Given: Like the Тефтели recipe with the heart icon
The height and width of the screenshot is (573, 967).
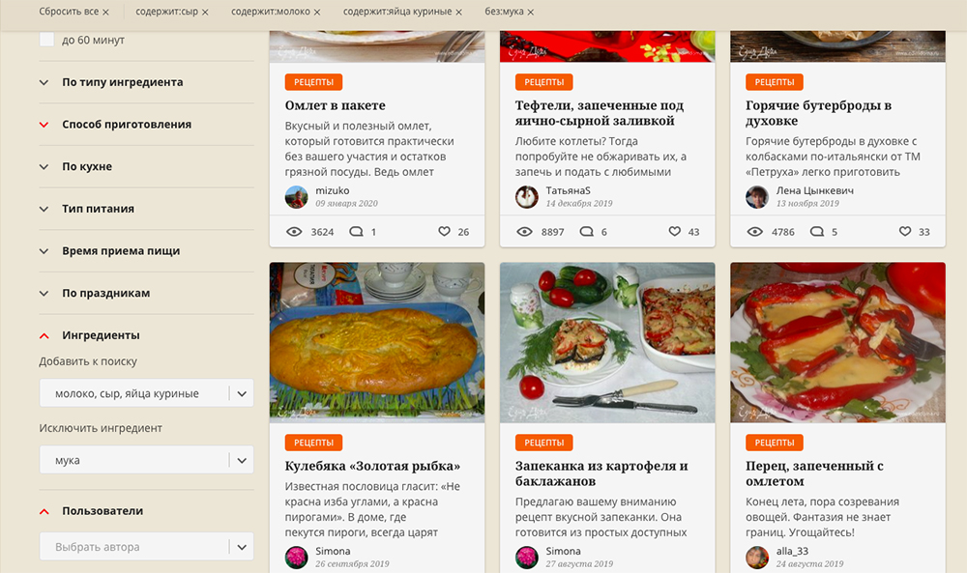Looking at the screenshot, I should click(x=675, y=232).
